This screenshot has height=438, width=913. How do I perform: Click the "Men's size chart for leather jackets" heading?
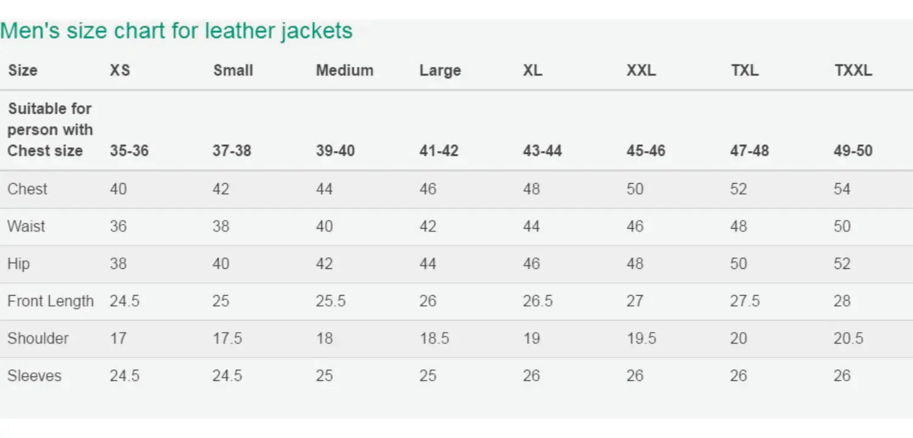177,30
